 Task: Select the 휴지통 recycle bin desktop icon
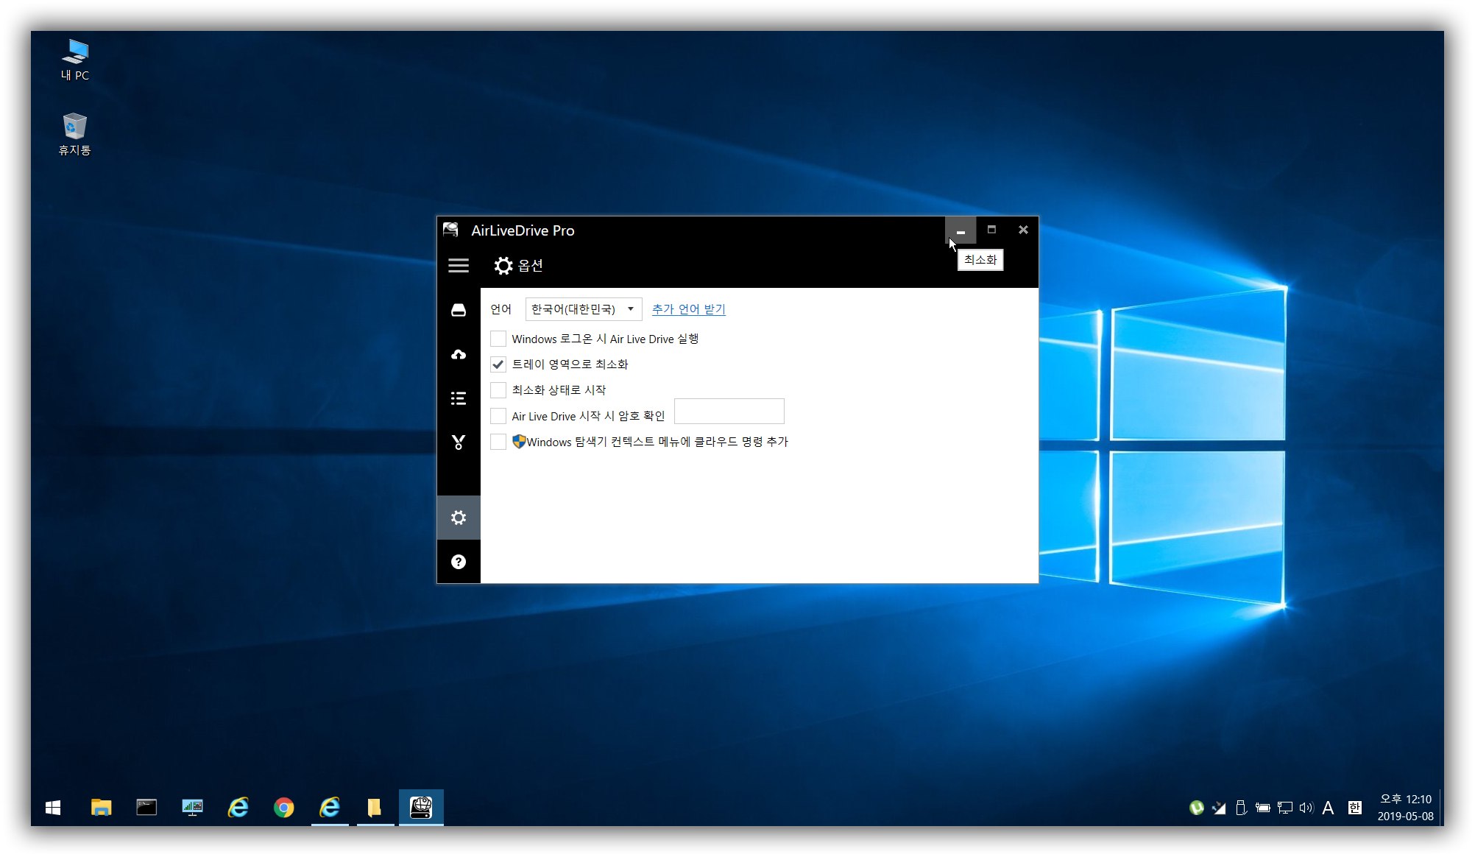(x=74, y=134)
